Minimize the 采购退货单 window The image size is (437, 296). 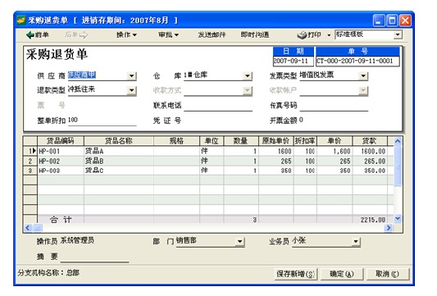[x=379, y=20]
